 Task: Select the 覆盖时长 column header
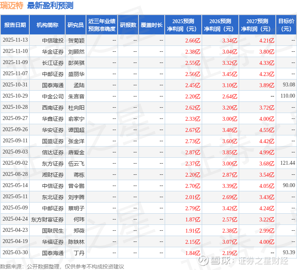tap(152, 25)
